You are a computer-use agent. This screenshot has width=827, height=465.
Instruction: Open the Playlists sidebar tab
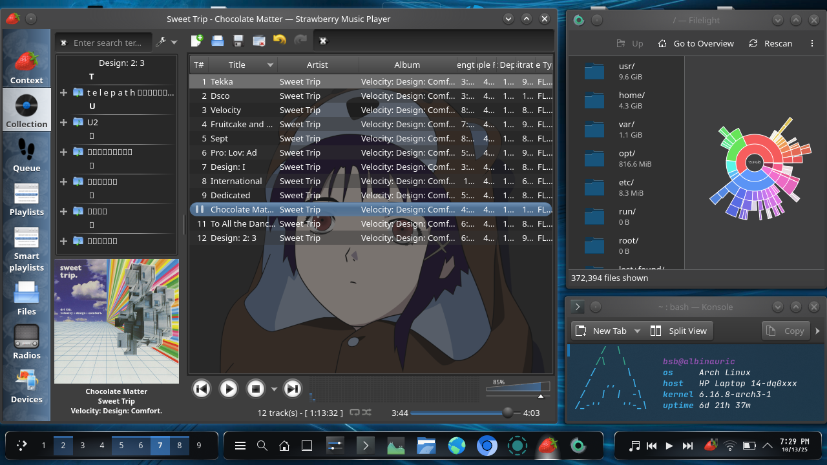point(26,198)
